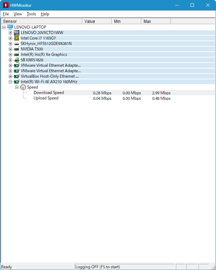The height and width of the screenshot is (270, 216).
Task: Expand the Intel Core i7 1165G7 node
Action: 10,38
